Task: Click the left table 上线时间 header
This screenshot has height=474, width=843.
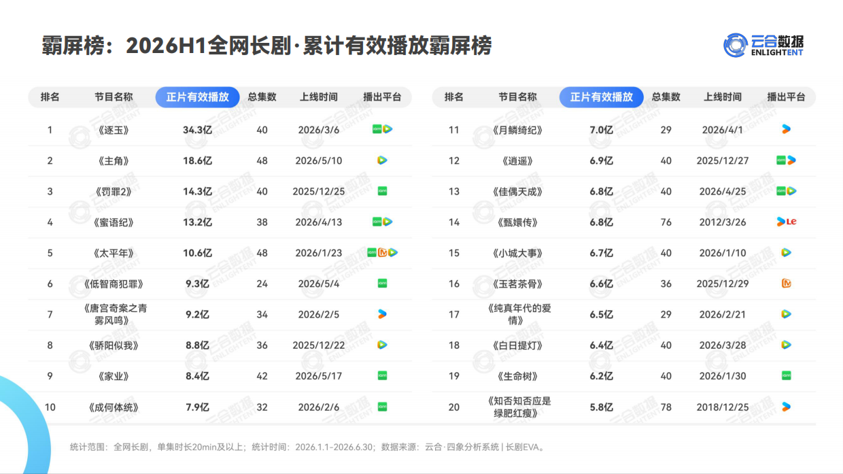Action: (x=318, y=97)
